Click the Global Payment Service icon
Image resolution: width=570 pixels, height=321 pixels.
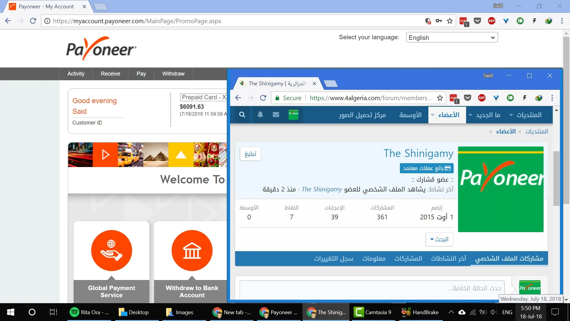112,251
